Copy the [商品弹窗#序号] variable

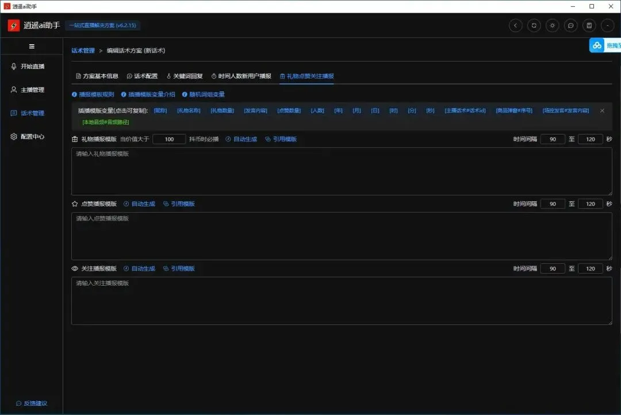514,110
